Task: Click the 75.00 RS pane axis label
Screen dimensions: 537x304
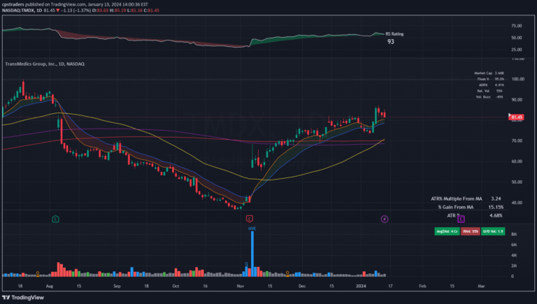Action: [517, 26]
